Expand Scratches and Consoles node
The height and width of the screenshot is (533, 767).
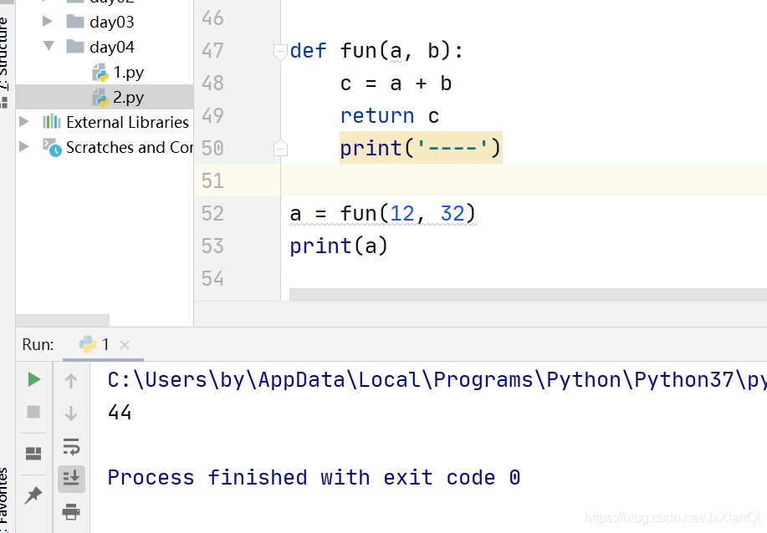[x=24, y=146]
